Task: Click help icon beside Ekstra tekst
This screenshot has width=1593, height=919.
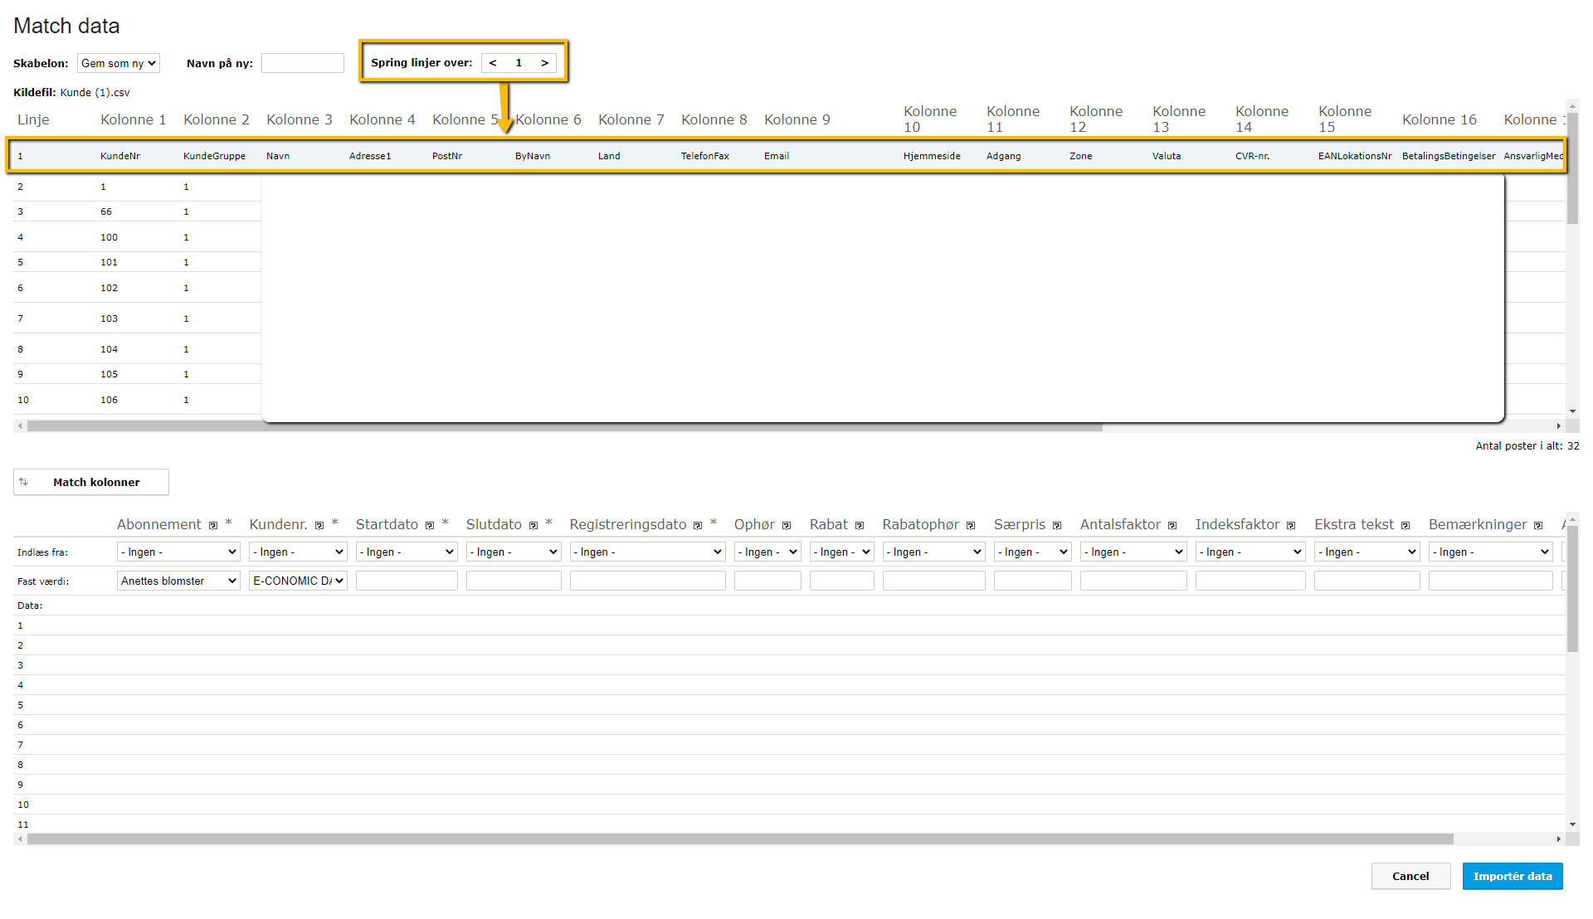Action: (1405, 526)
